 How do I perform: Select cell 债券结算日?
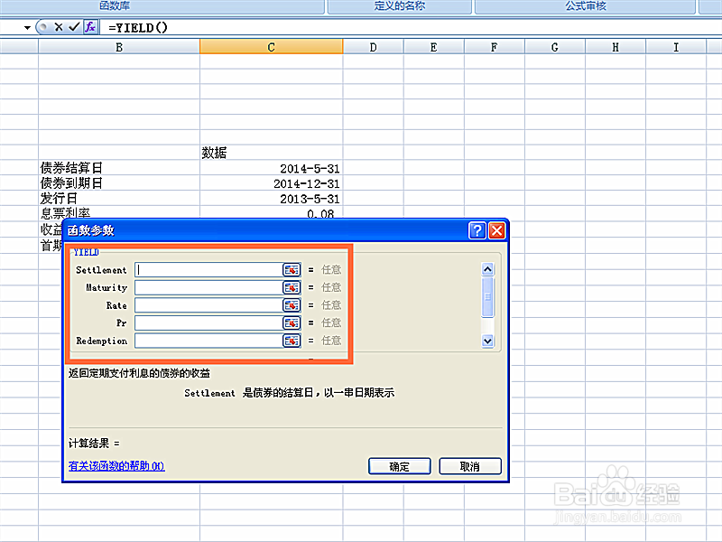(x=119, y=168)
